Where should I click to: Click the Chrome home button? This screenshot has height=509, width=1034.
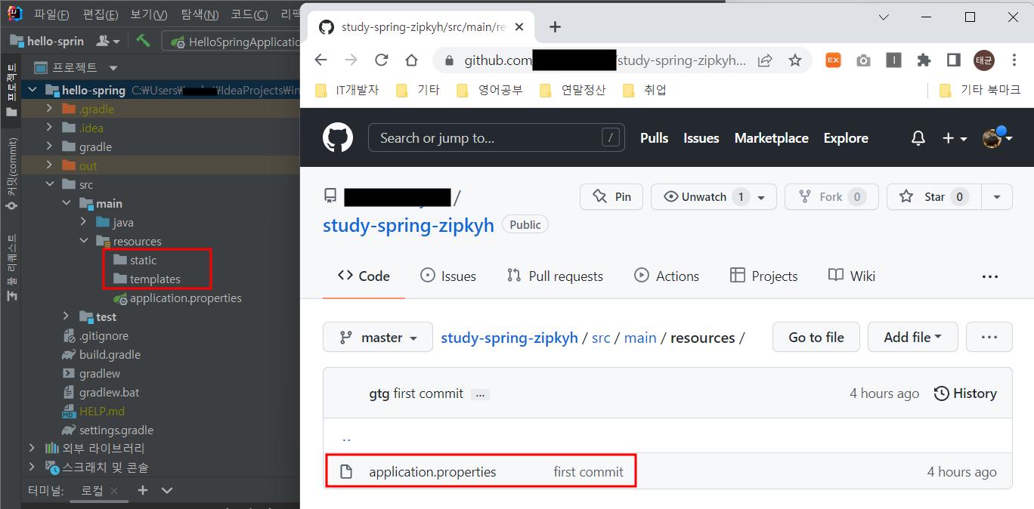coord(411,60)
